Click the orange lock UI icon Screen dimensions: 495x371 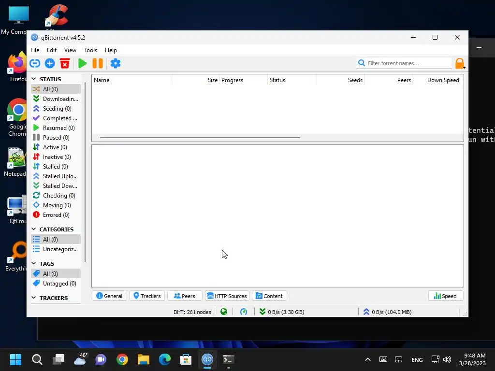(x=460, y=63)
